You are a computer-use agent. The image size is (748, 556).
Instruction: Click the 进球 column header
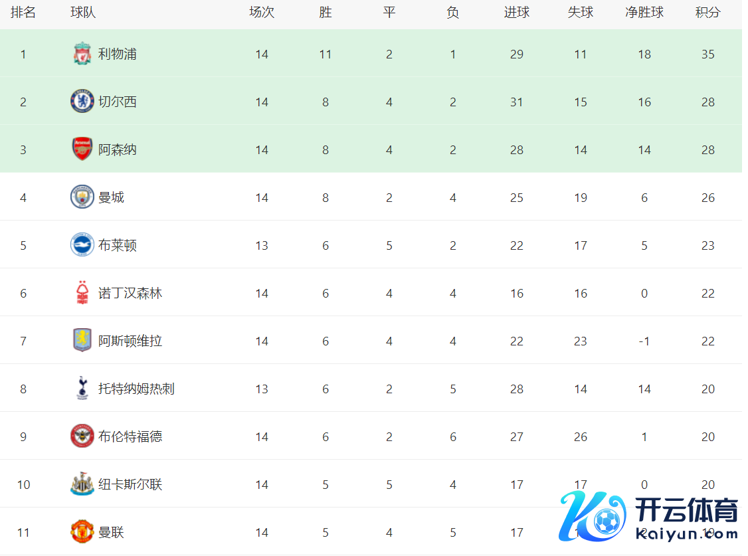click(x=516, y=13)
